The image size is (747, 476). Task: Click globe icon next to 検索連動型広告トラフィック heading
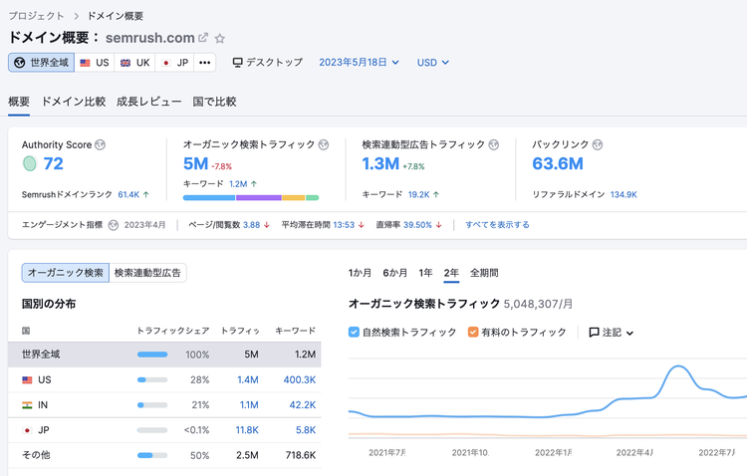tap(494, 144)
